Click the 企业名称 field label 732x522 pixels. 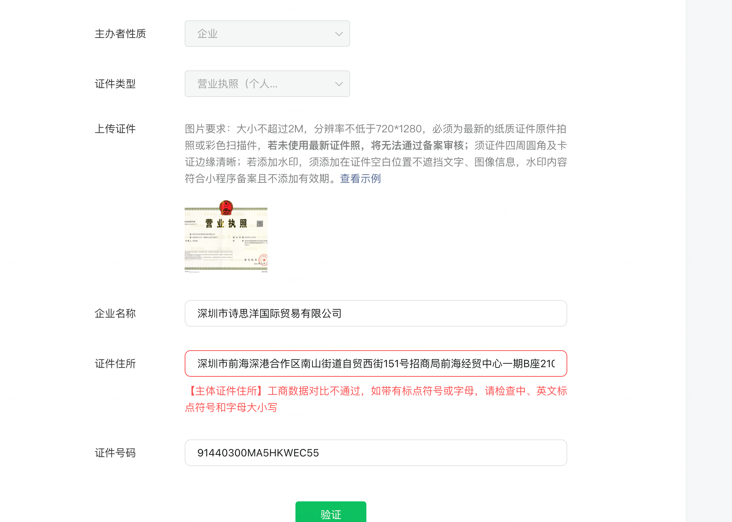coord(115,314)
